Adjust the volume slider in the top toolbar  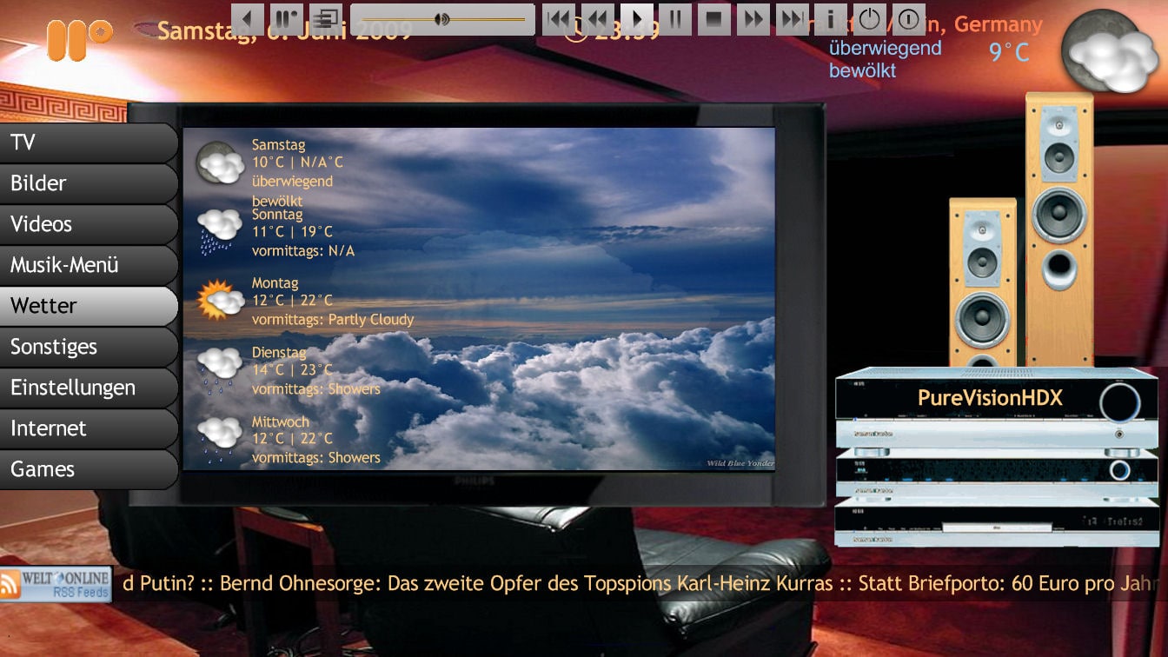pyautogui.click(x=442, y=18)
